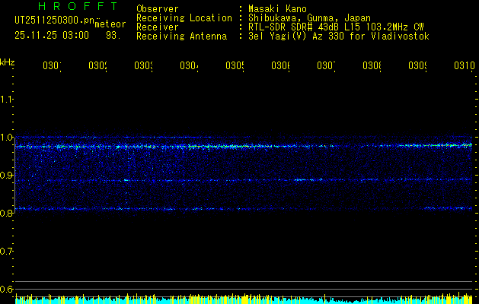Screen dimensions: 479x304
Task: Click the faint signal line near 0.89 kHz
Action: [x=244, y=180]
